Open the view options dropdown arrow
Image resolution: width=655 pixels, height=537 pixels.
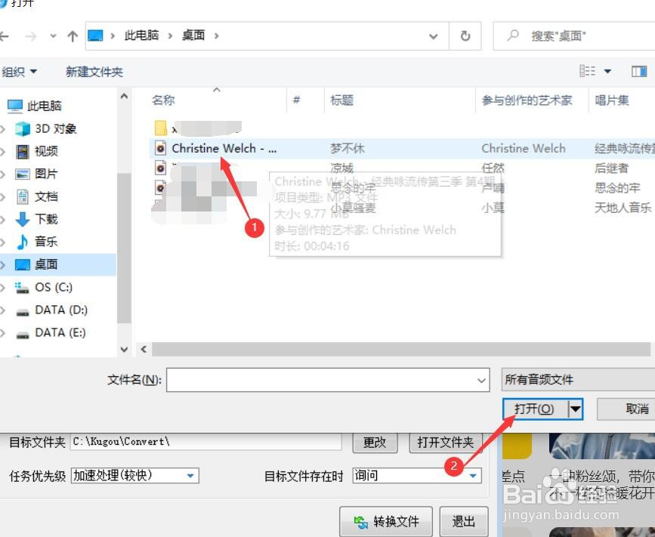pyautogui.click(x=608, y=72)
